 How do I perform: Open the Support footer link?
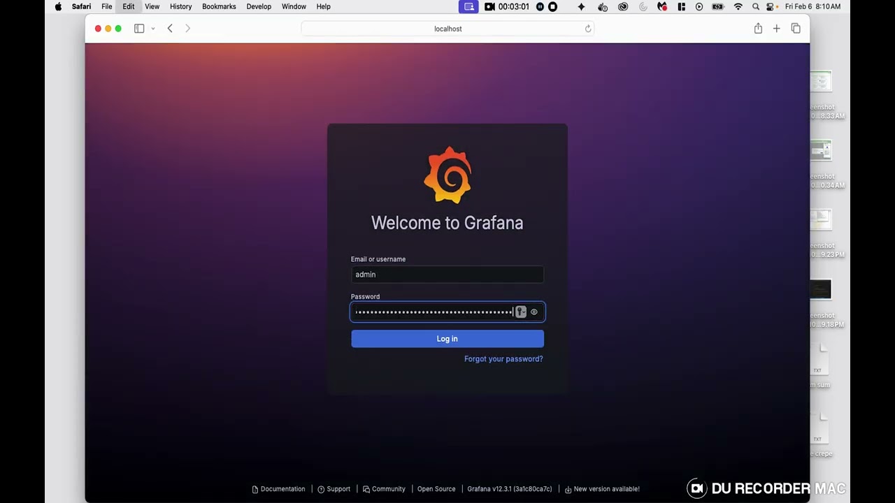pyautogui.click(x=334, y=489)
